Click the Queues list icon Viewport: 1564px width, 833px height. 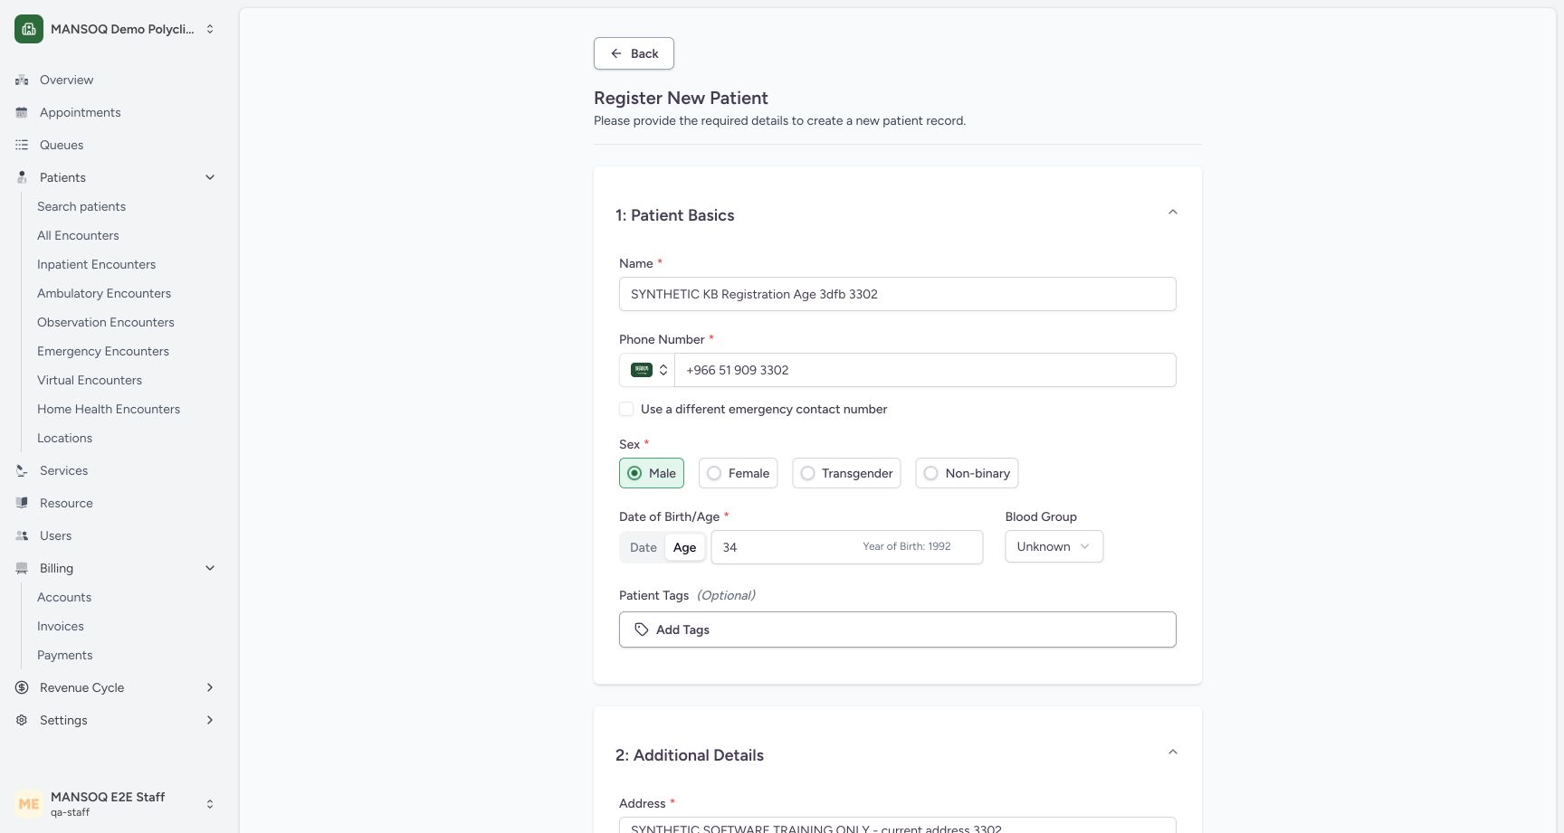[22, 145]
